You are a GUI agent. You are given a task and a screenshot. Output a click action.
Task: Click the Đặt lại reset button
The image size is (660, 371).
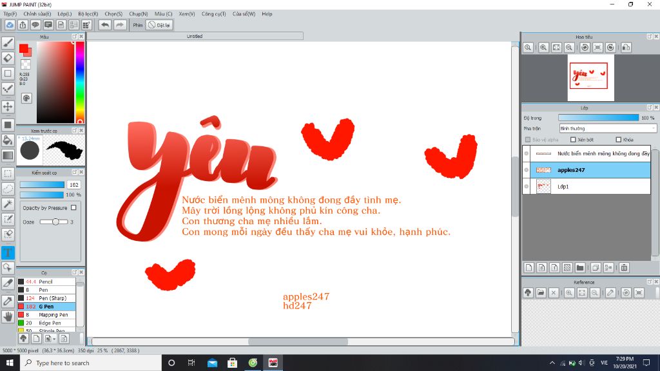coord(159,25)
